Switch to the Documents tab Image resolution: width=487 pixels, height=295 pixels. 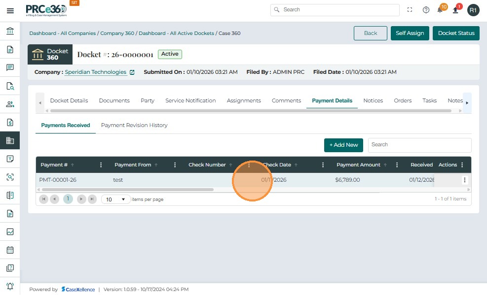pos(114,100)
